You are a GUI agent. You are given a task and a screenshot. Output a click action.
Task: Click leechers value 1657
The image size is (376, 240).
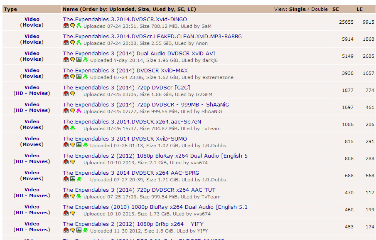[369, 73]
